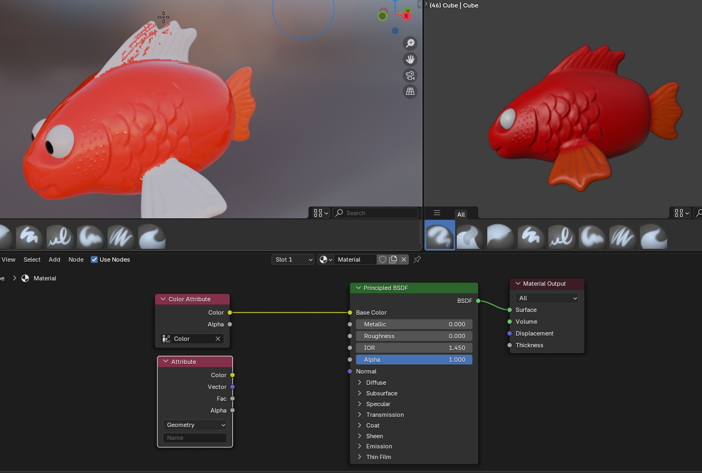Toggle the Use Nodes checkbox
The width and height of the screenshot is (702, 473).
[94, 260]
